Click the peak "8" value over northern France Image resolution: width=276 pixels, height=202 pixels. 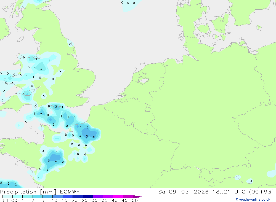[94, 137]
